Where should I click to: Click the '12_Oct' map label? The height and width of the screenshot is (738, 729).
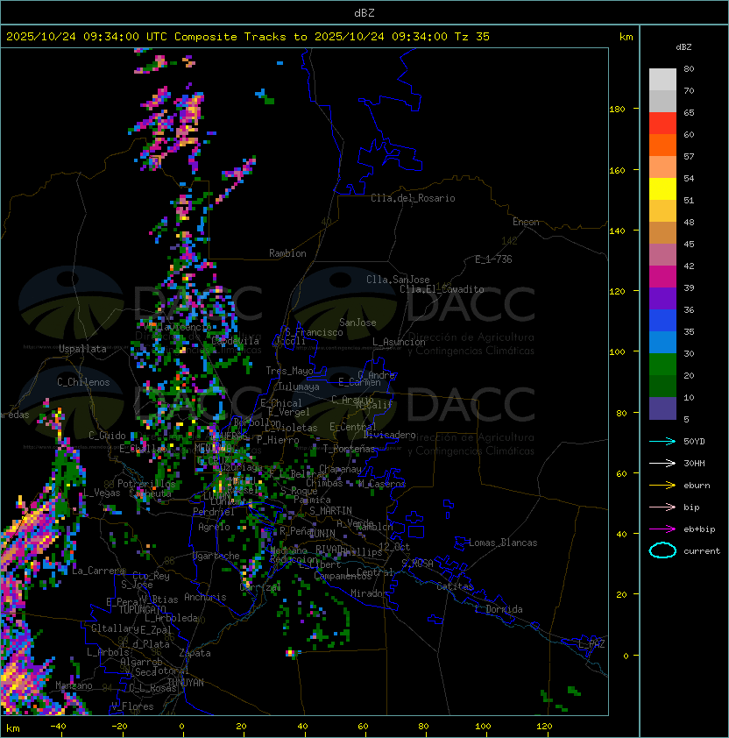394,547
